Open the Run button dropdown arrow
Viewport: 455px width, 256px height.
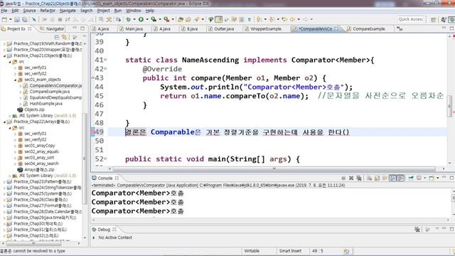147,19
